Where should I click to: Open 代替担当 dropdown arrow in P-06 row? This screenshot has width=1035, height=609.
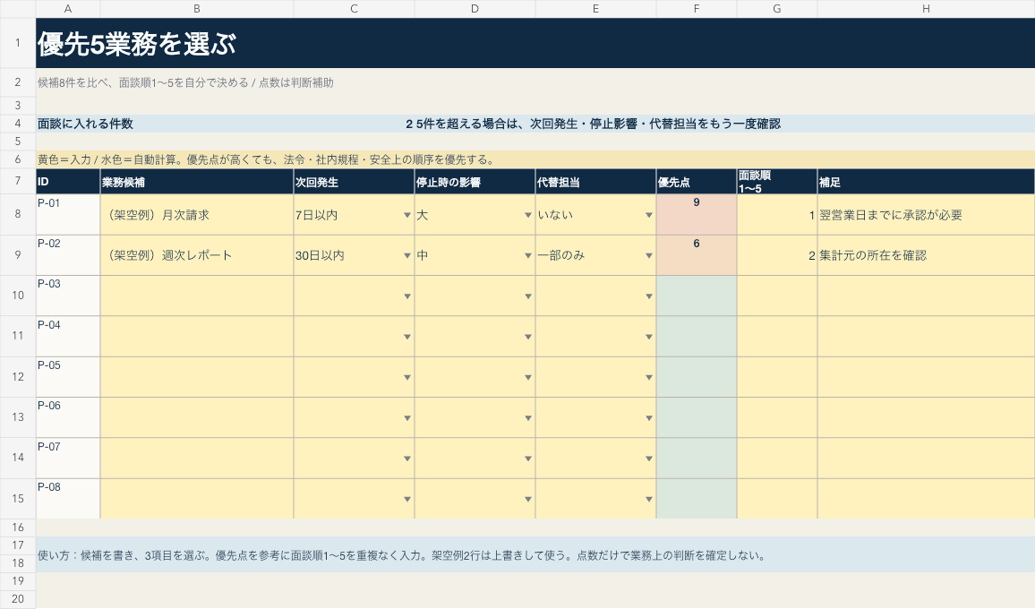pos(649,418)
